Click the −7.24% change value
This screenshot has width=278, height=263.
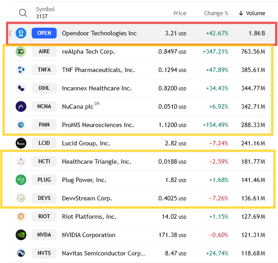pos(219,143)
